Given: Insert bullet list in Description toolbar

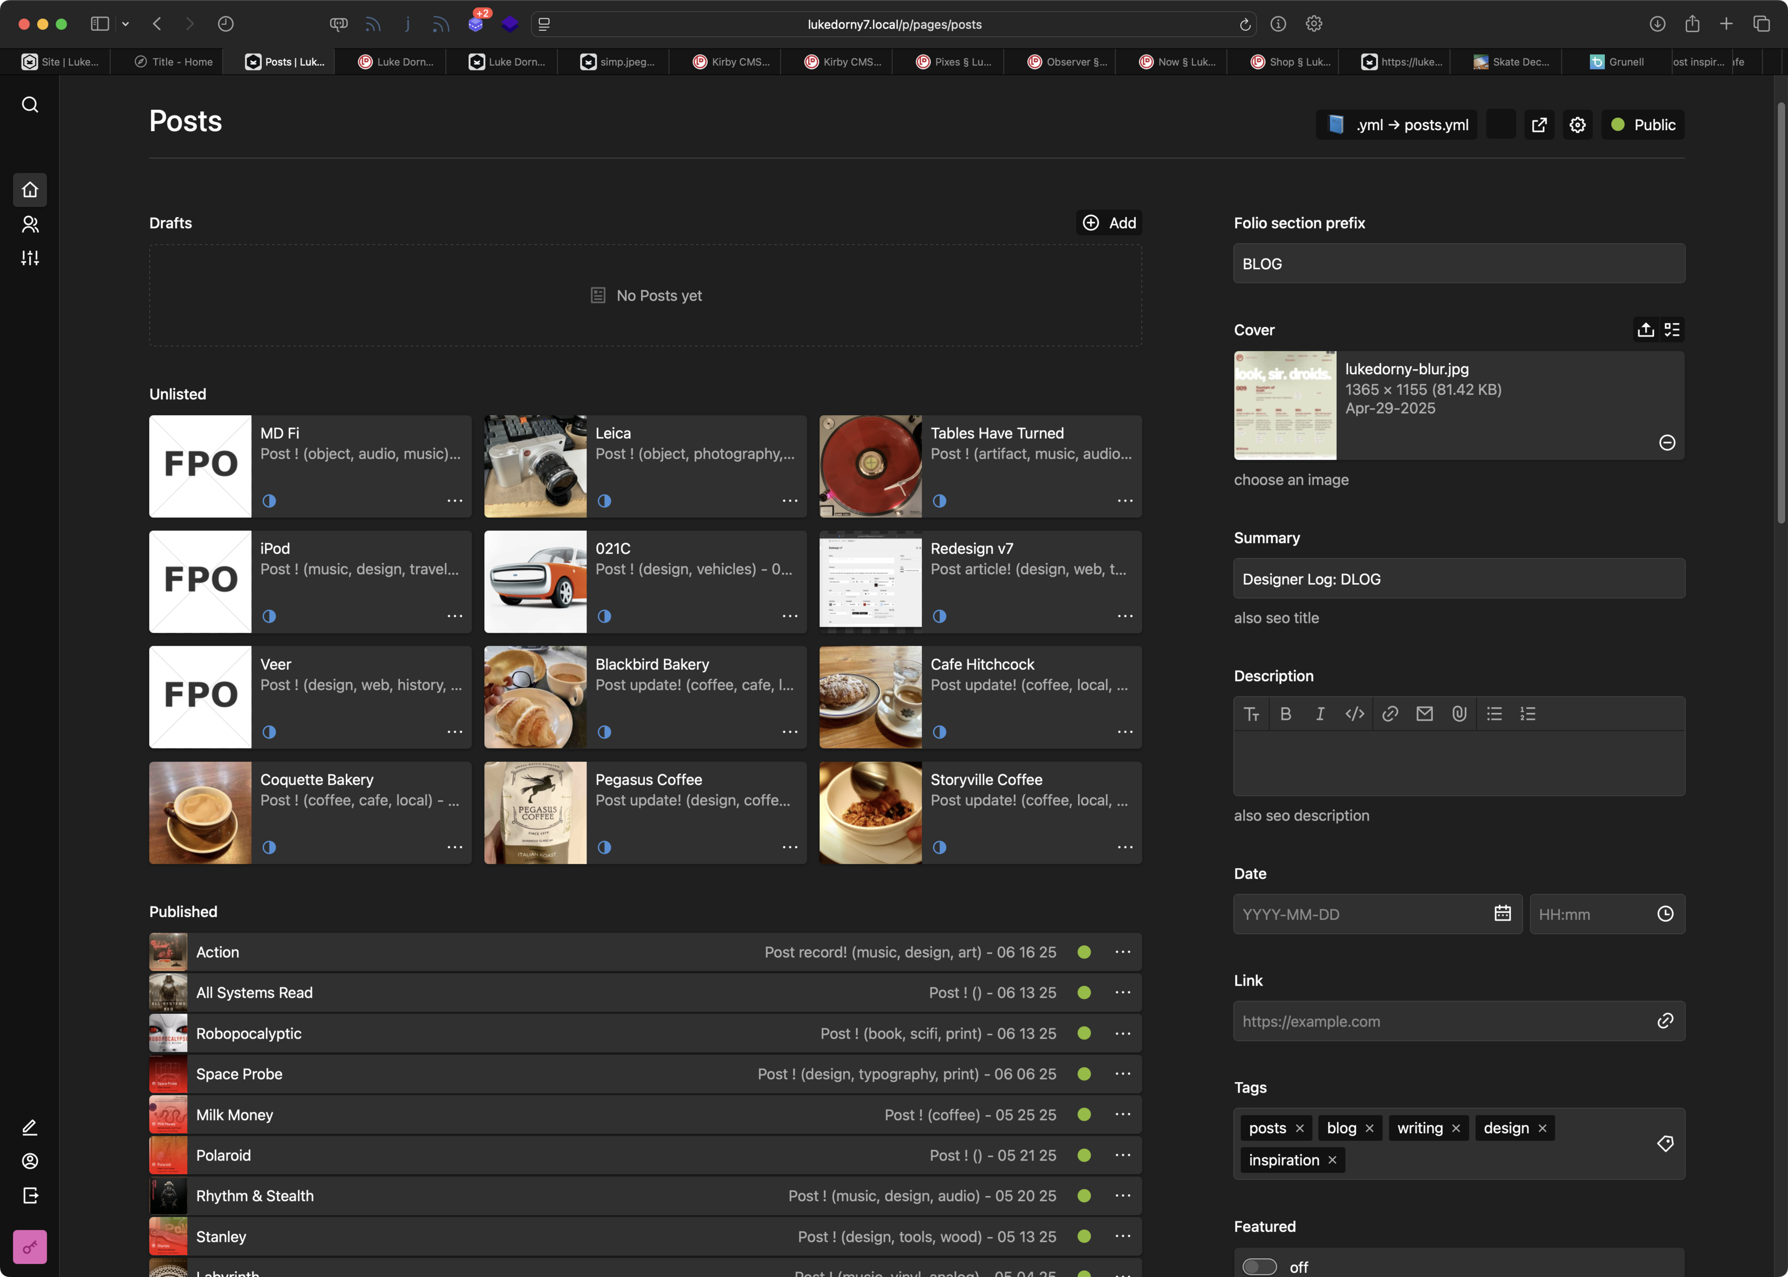Looking at the screenshot, I should (1494, 714).
